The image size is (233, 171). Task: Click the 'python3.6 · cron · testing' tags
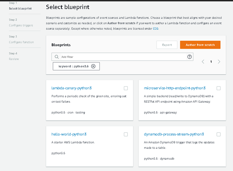pos(68,112)
